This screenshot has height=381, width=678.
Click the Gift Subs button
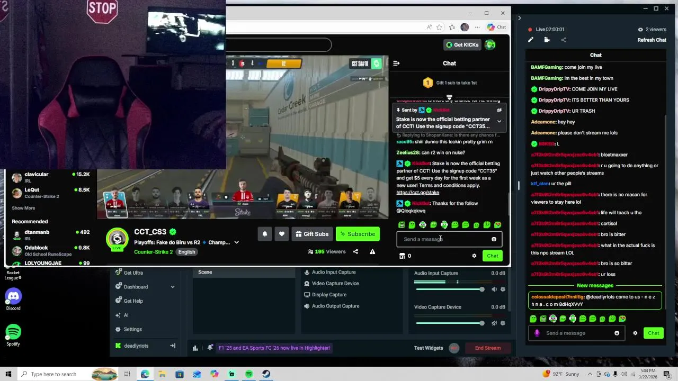[312, 234]
